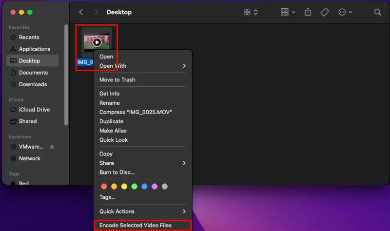Open Network in the sidebar
Screen dimensions: 390x231
point(32,158)
